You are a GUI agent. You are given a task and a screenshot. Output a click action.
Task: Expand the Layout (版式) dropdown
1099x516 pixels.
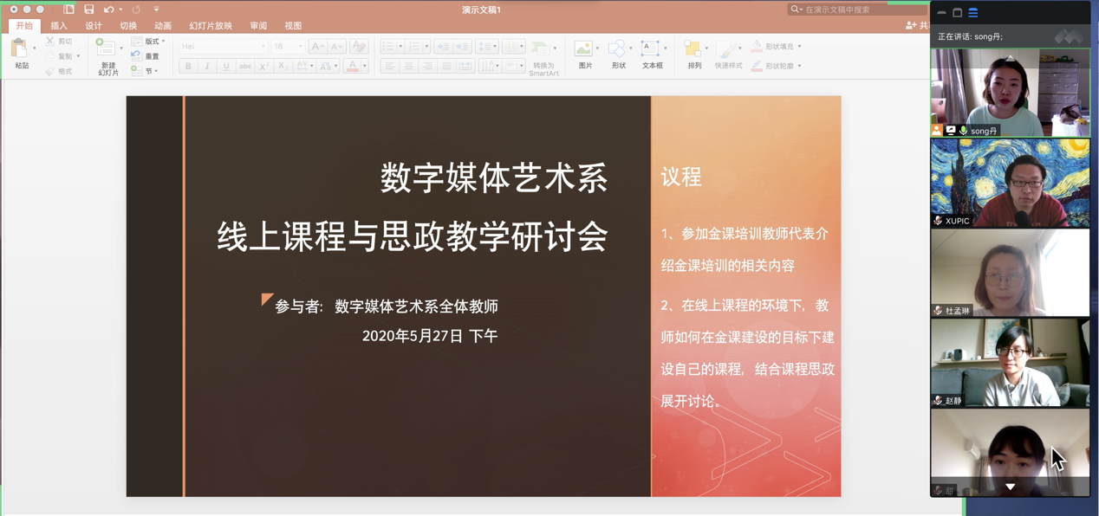click(x=149, y=42)
